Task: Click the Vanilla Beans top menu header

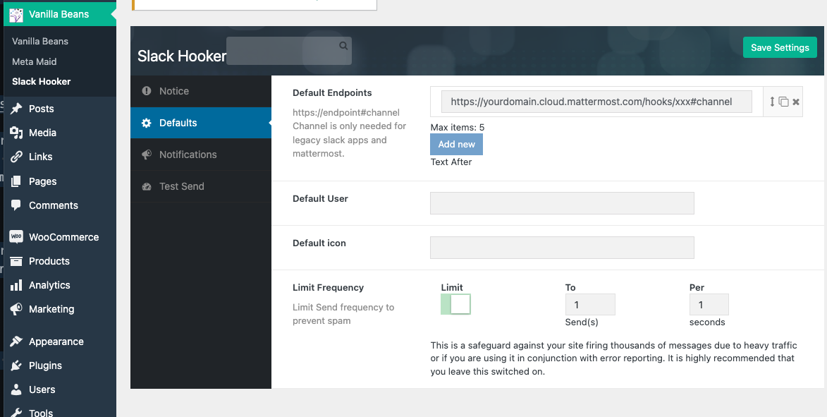Action: pyautogui.click(x=60, y=14)
